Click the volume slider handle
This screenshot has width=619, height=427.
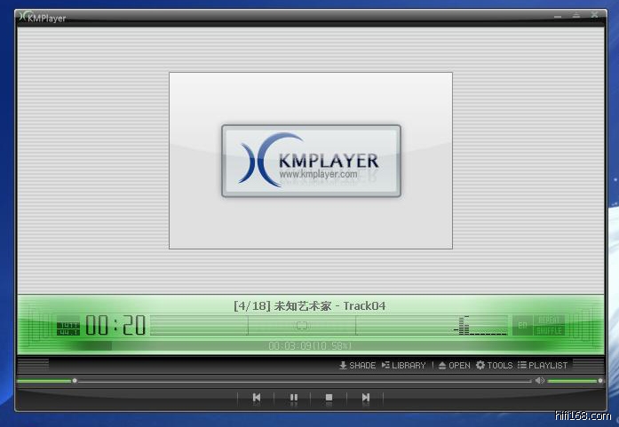click(600, 381)
